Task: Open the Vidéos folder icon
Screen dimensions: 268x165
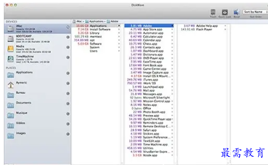Action: [10, 125]
